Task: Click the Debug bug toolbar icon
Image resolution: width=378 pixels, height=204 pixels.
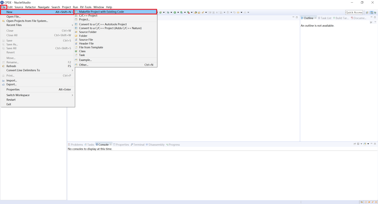Action: pos(168,12)
